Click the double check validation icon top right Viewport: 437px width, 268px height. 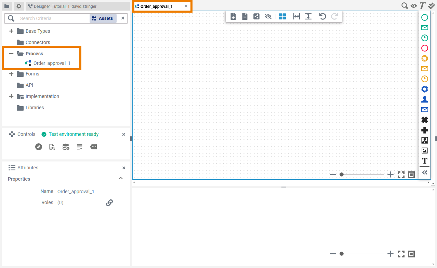(432, 5)
